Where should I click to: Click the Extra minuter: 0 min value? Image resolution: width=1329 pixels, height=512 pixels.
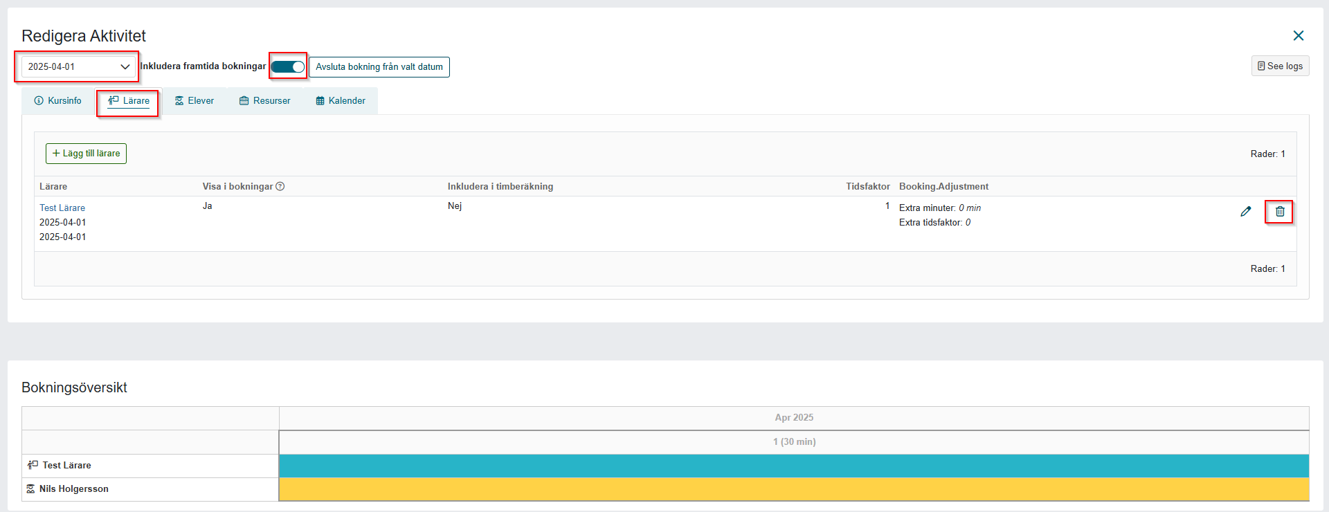coord(940,208)
